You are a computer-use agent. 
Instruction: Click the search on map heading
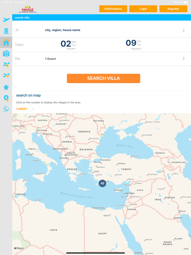point(28,95)
